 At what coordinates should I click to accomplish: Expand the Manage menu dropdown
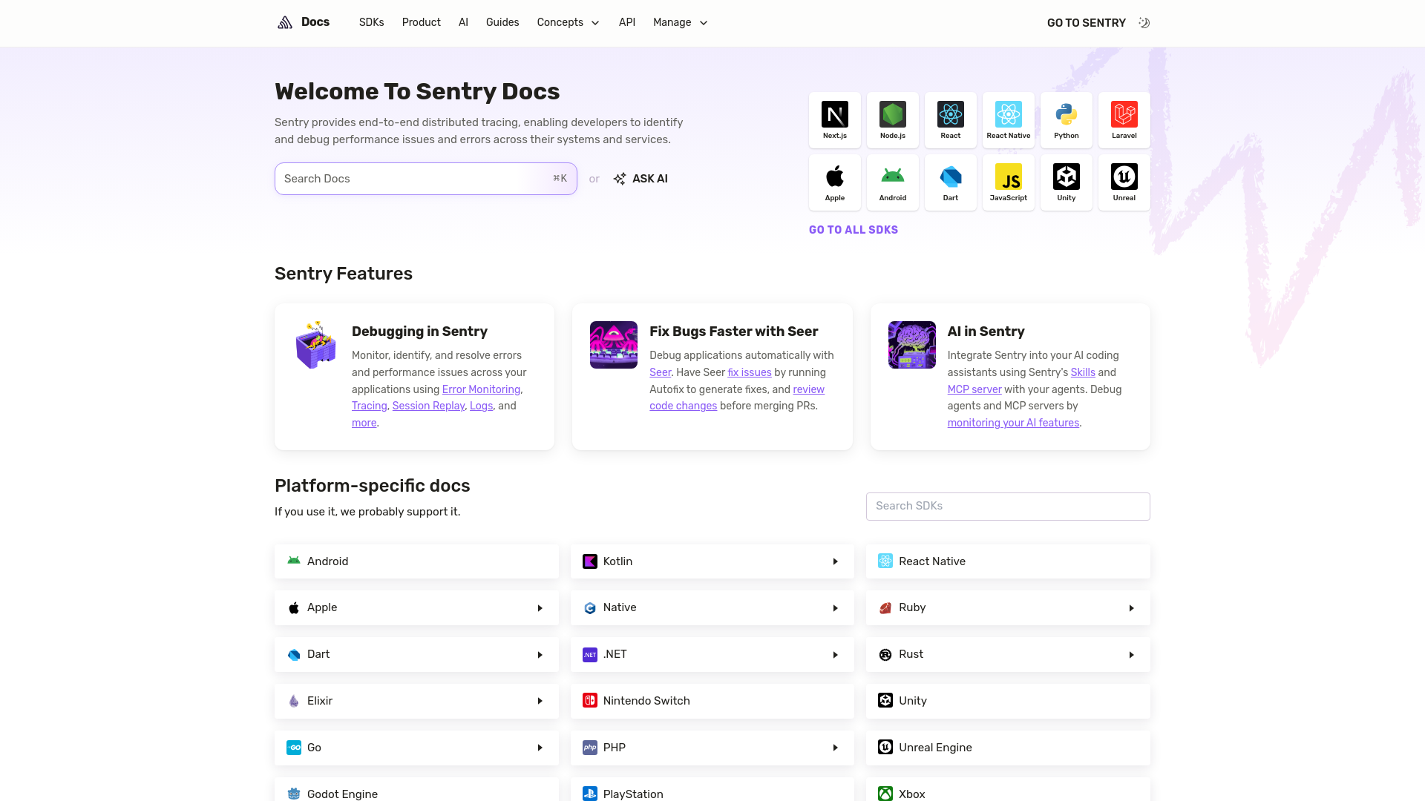tap(681, 23)
